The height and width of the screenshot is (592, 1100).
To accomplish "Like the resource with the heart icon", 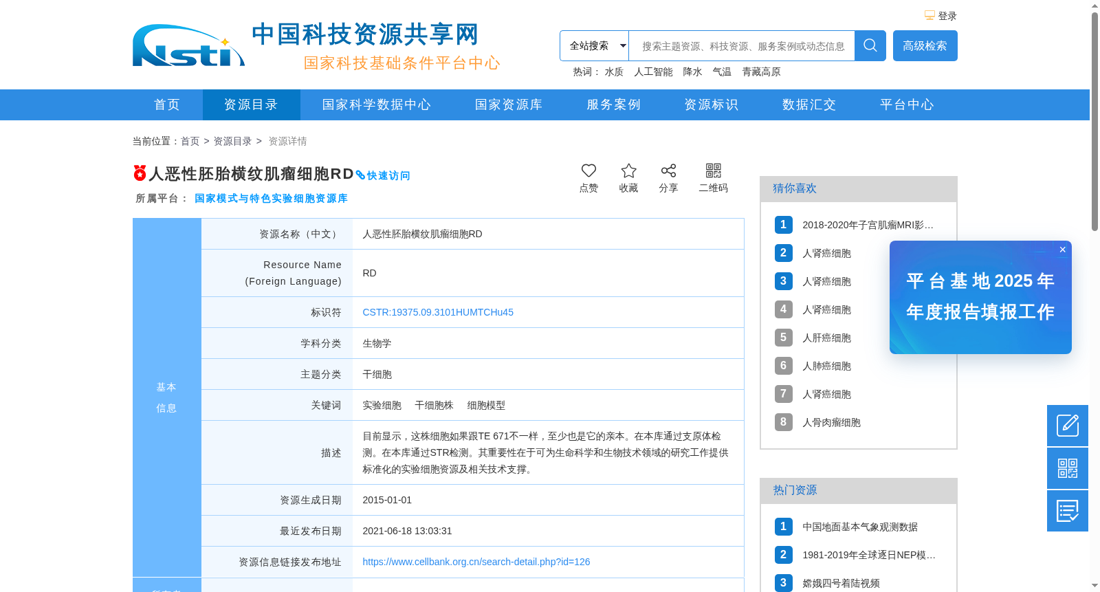I will pyautogui.click(x=588, y=171).
